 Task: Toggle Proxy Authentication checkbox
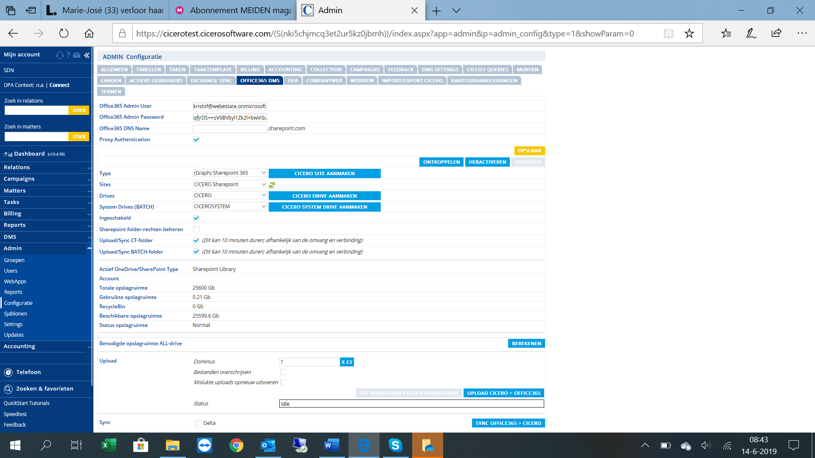tap(196, 140)
